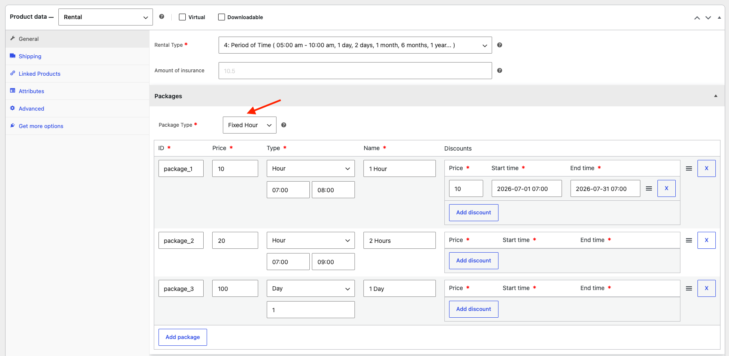Image resolution: width=729 pixels, height=356 pixels.
Task: Click the package_1 07:00 start hour field
Action: pyautogui.click(x=288, y=190)
